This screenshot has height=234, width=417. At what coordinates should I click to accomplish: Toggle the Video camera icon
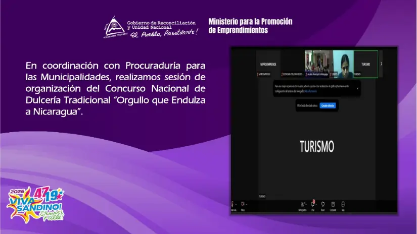coord(243,204)
